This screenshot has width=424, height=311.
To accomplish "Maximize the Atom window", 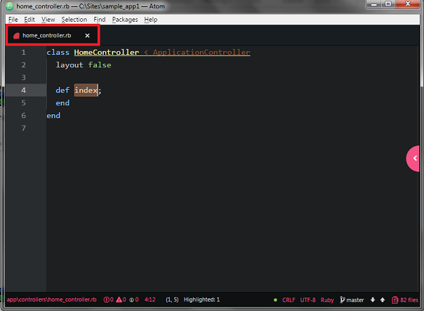I will (388, 4).
